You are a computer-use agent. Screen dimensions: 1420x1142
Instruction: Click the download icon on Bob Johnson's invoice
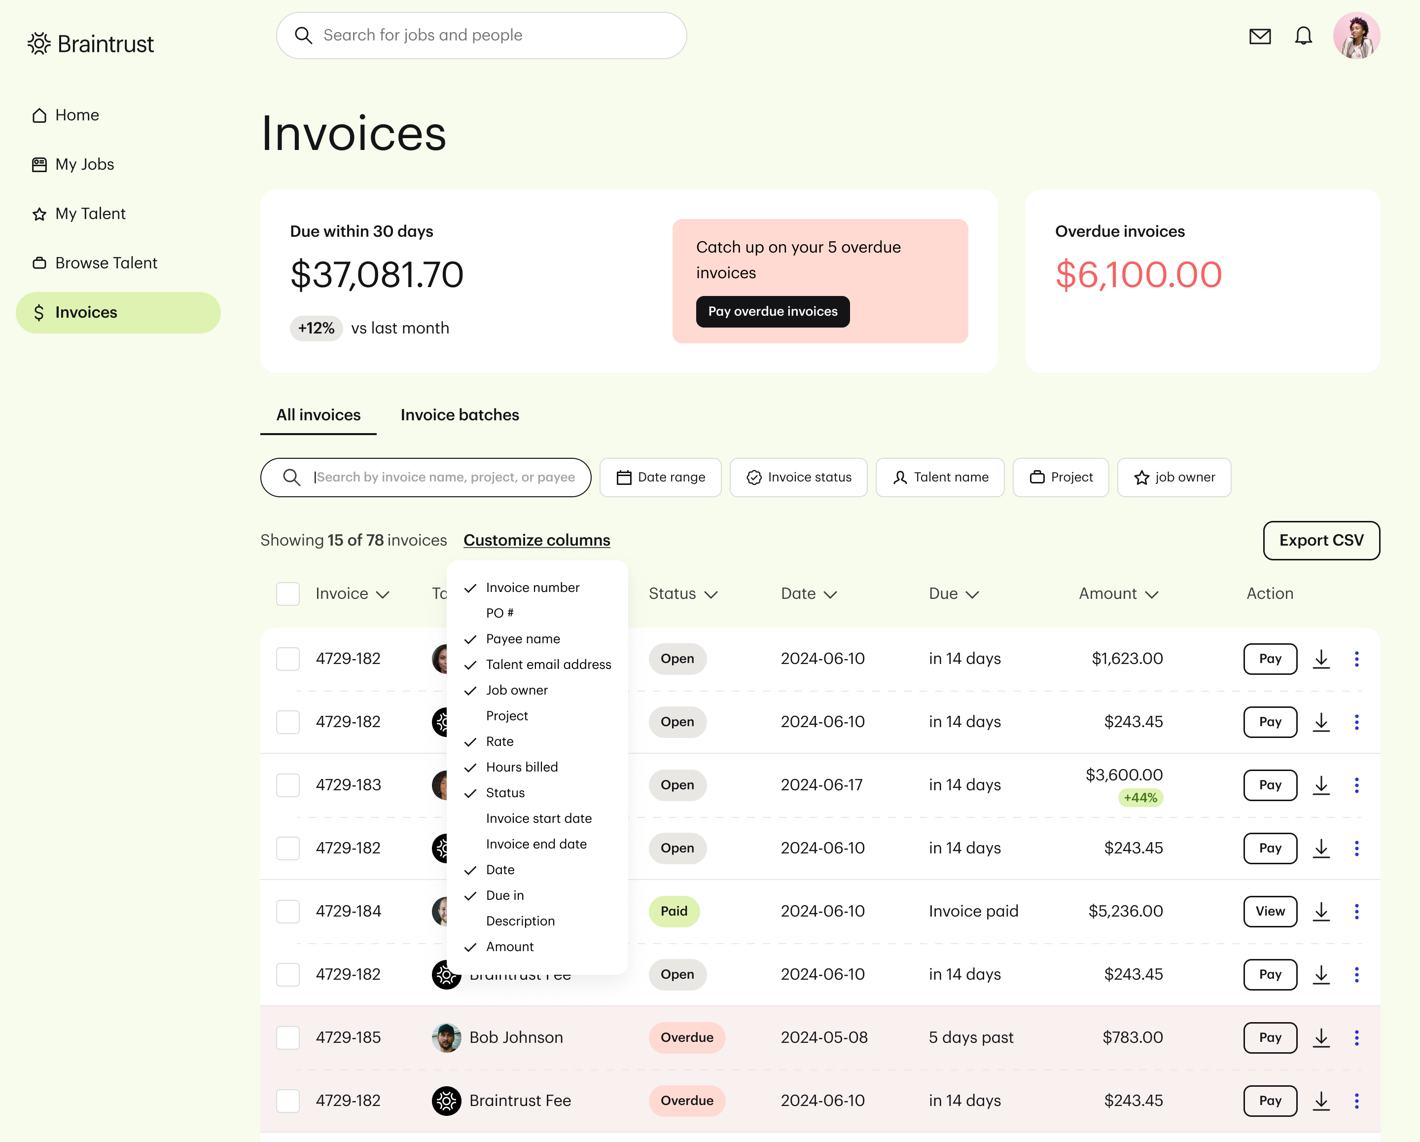(1321, 1037)
